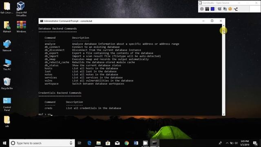The height and width of the screenshot is (147, 261).
Task: Click the Command Prompt title bar system icon
Action: click(x=42, y=21)
